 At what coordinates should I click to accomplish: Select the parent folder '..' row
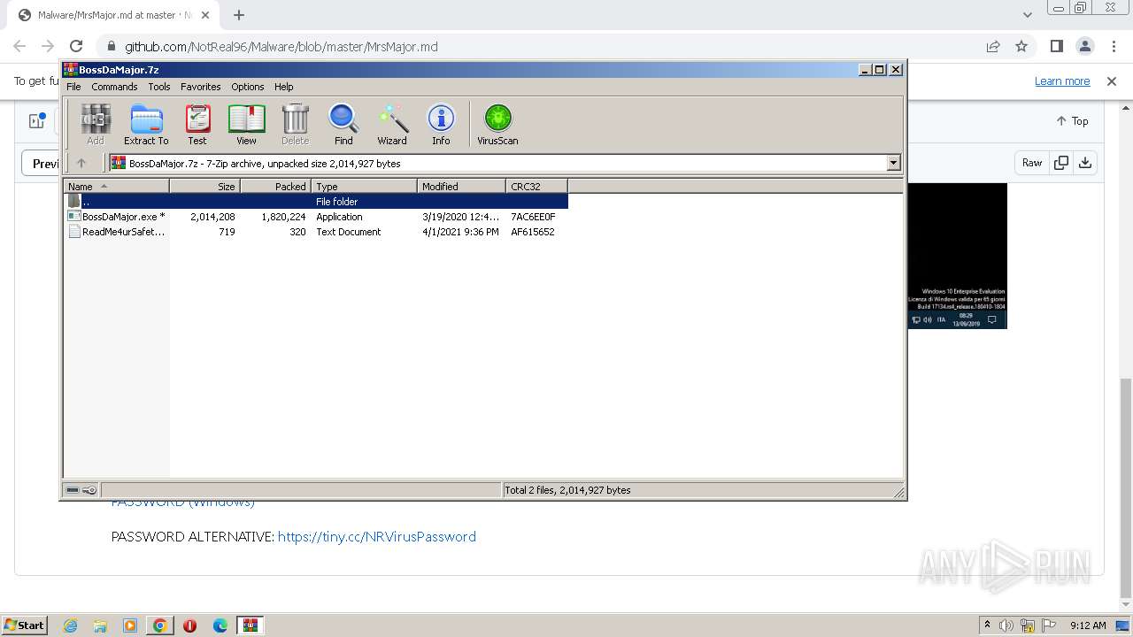point(315,202)
